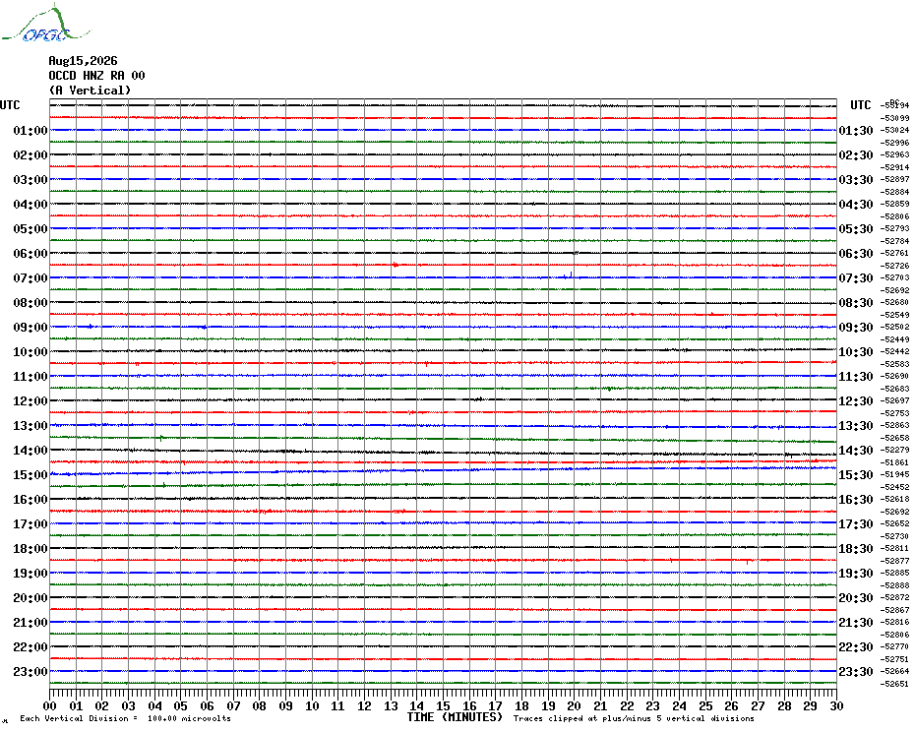
Task: Select the 15 minute mark on time axis
Action: point(443,705)
